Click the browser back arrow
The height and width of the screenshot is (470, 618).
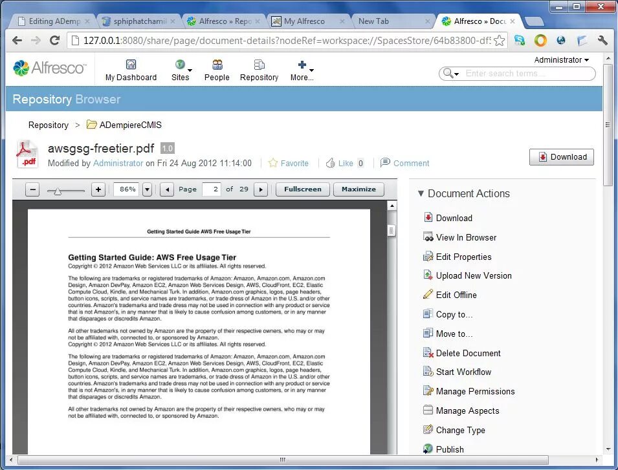coord(17,40)
